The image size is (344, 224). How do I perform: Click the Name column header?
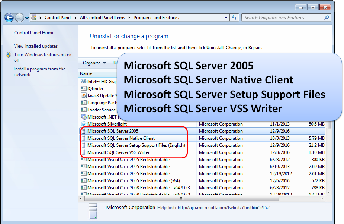click(x=86, y=73)
